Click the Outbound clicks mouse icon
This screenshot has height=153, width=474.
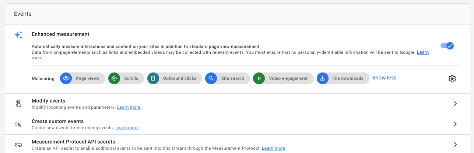click(x=153, y=78)
